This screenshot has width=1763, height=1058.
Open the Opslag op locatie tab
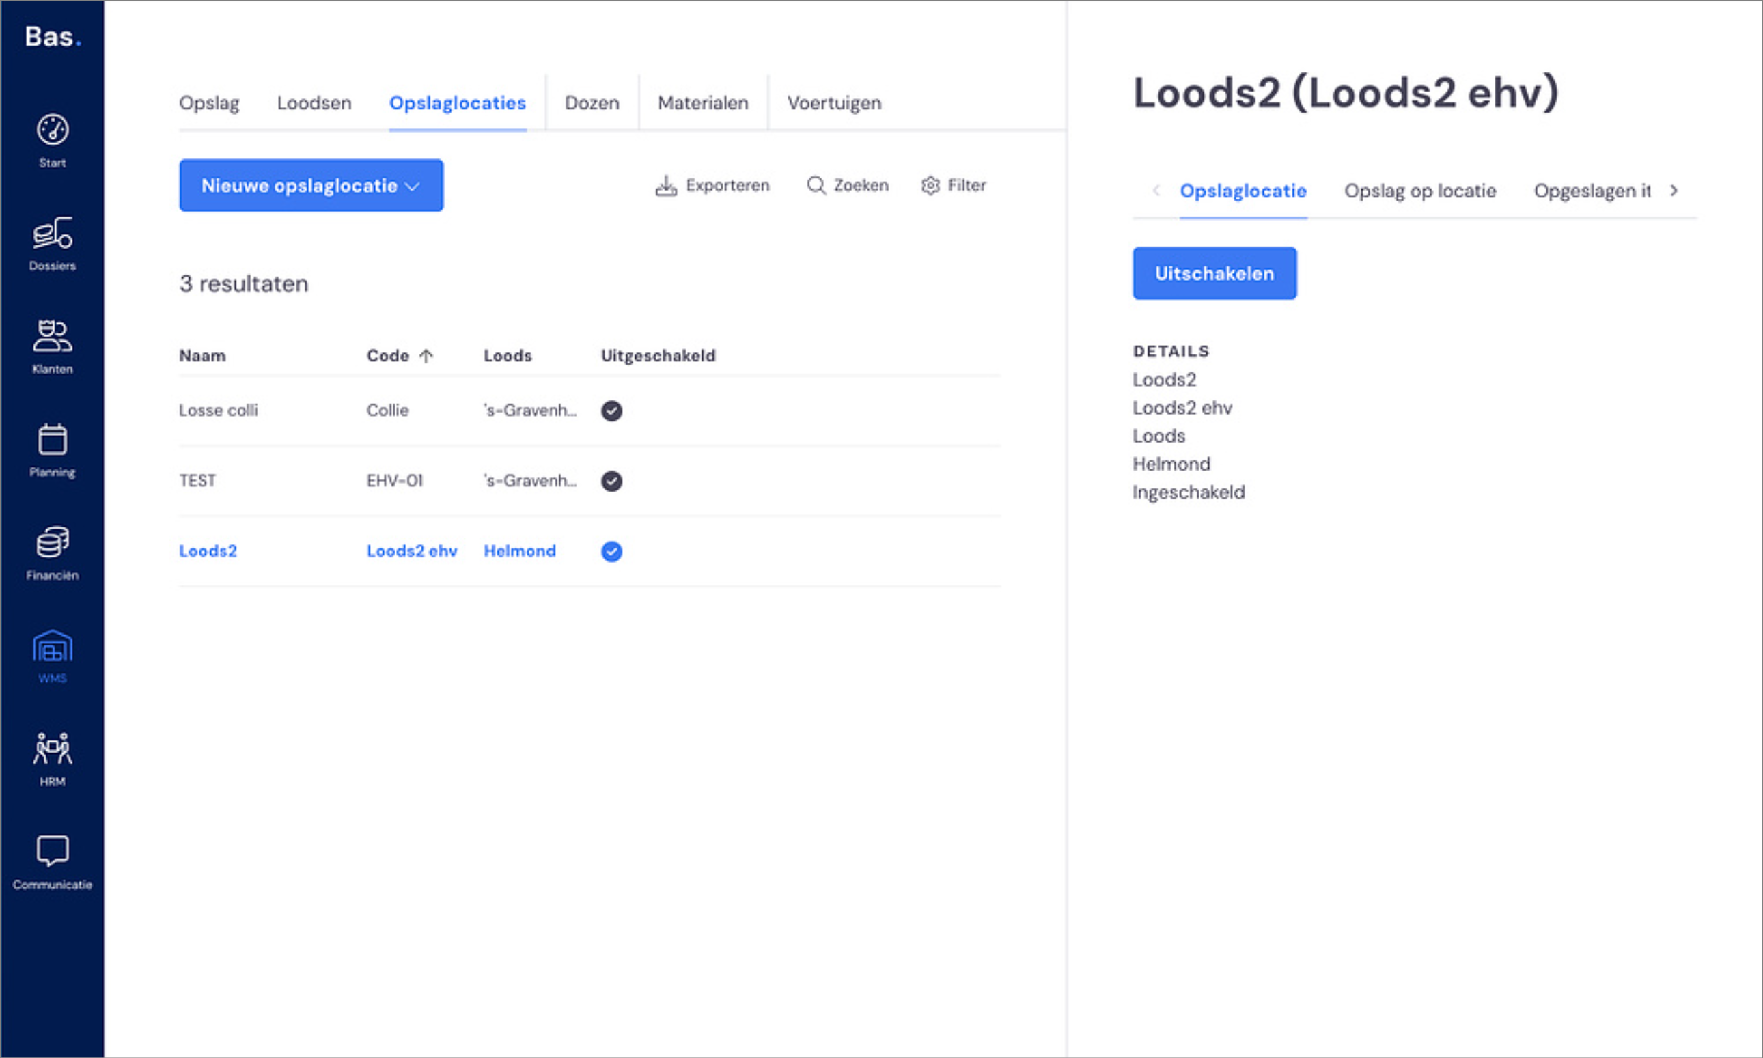(1420, 191)
